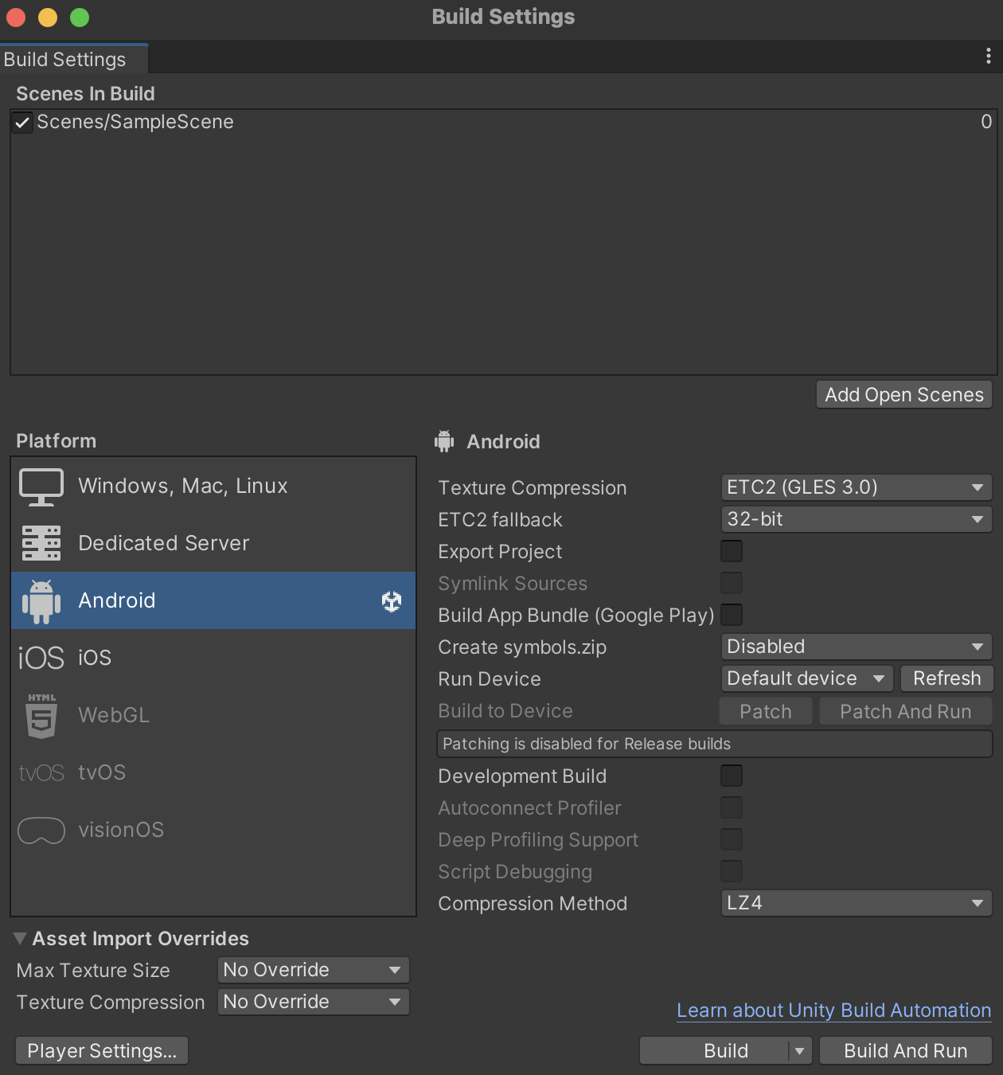Click Build And Run button

[906, 1051]
